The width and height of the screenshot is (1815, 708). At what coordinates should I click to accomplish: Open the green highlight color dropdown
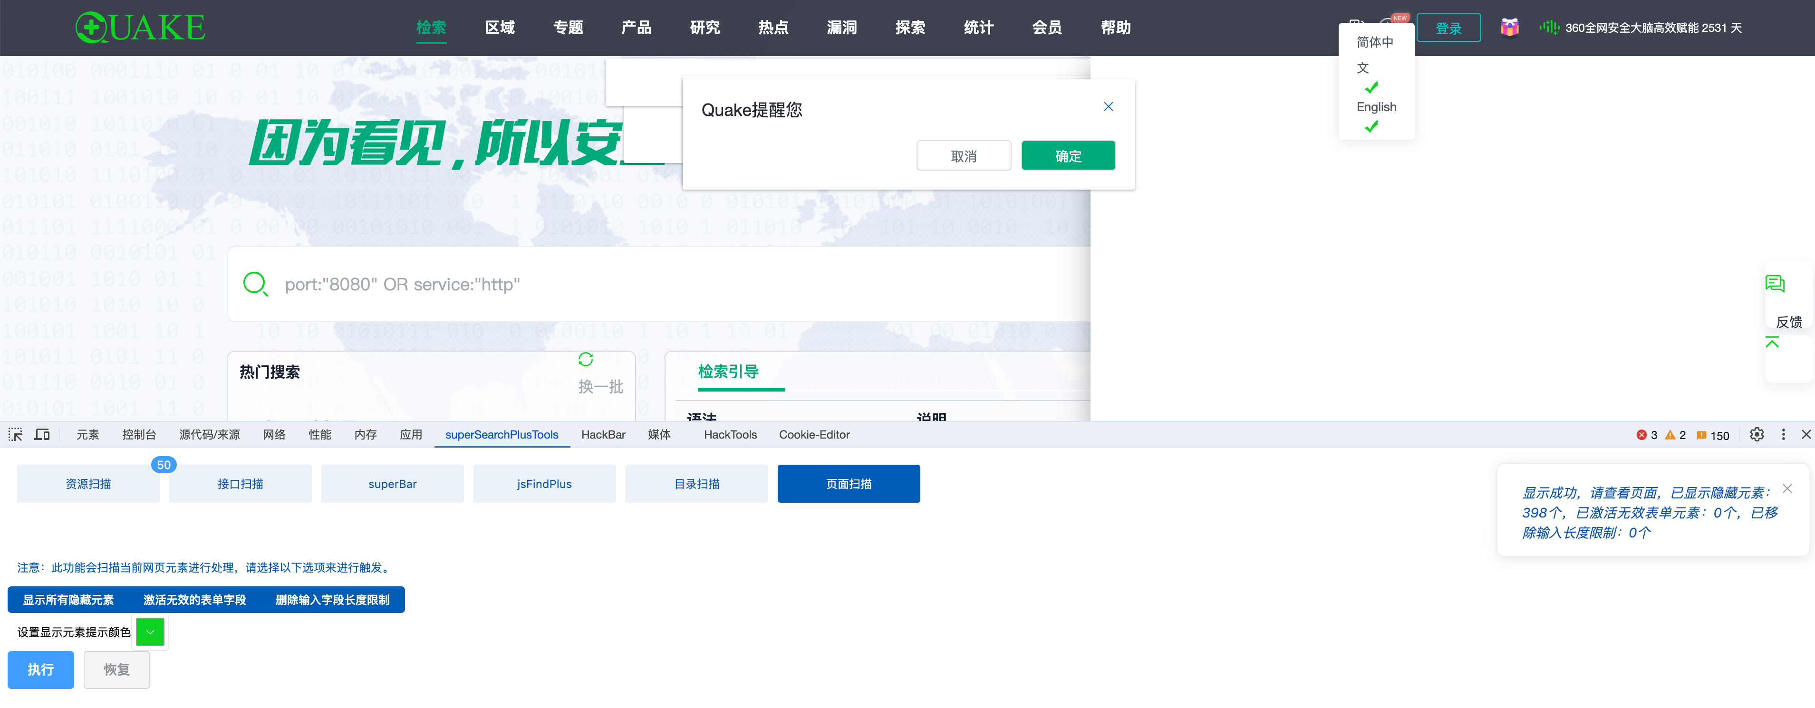click(x=150, y=632)
